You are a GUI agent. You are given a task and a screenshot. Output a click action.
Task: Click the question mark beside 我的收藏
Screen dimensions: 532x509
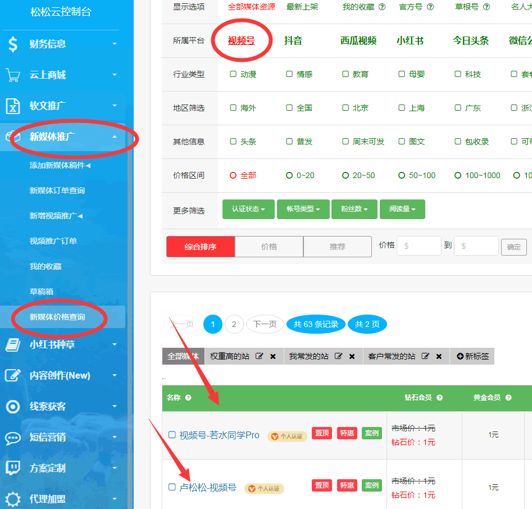tap(382, 7)
